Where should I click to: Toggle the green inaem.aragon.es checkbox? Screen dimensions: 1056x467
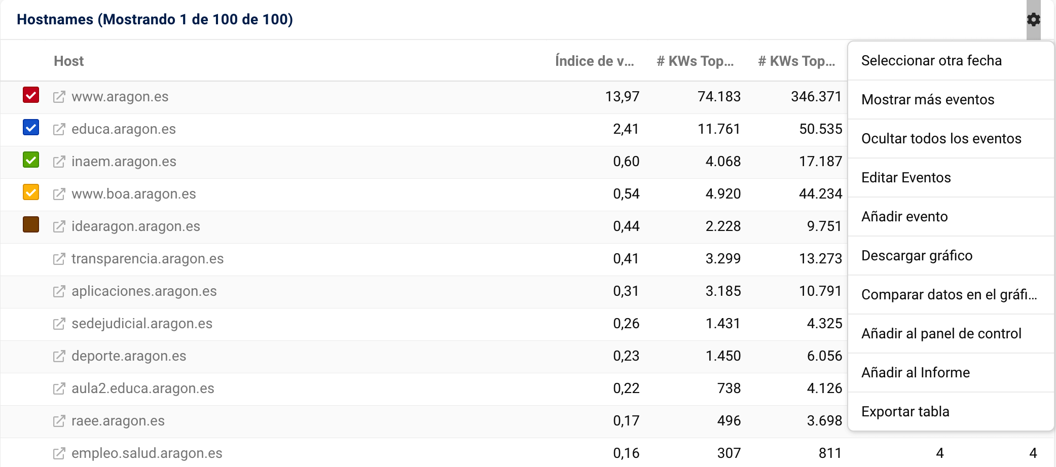31,160
